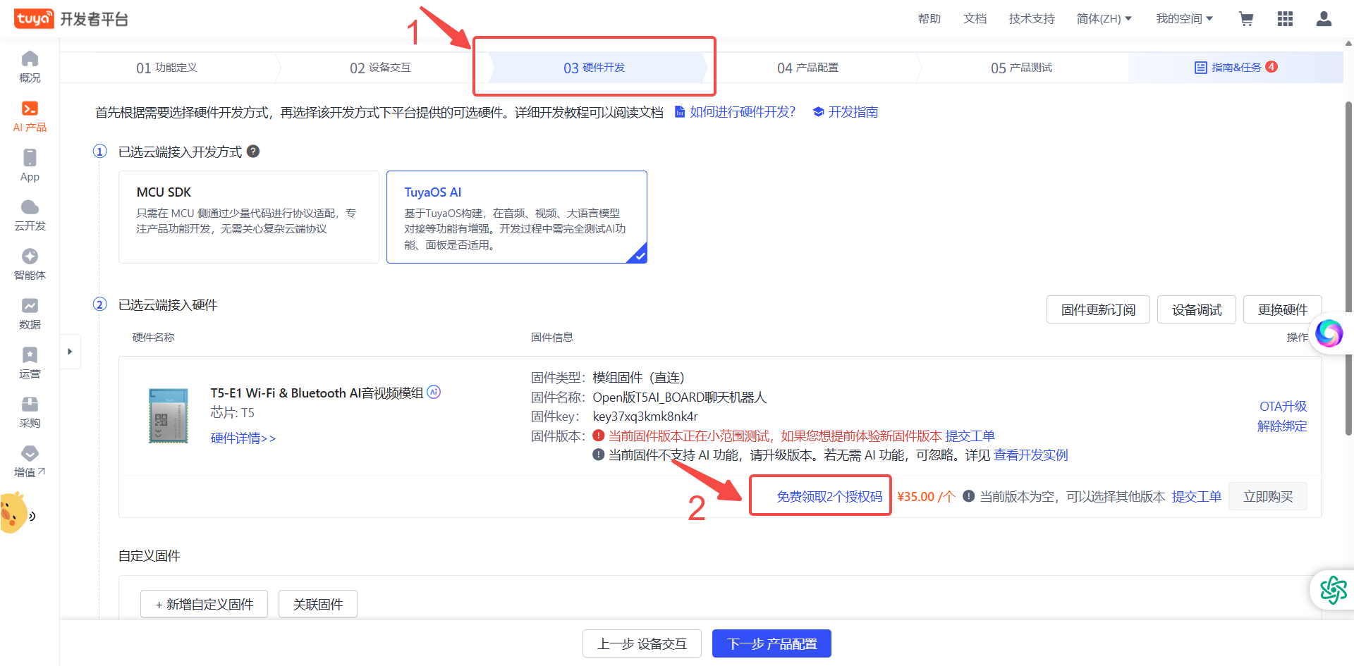Image resolution: width=1354 pixels, height=666 pixels.
Task: Open the 智能体 agent sidebar icon
Action: tap(30, 264)
